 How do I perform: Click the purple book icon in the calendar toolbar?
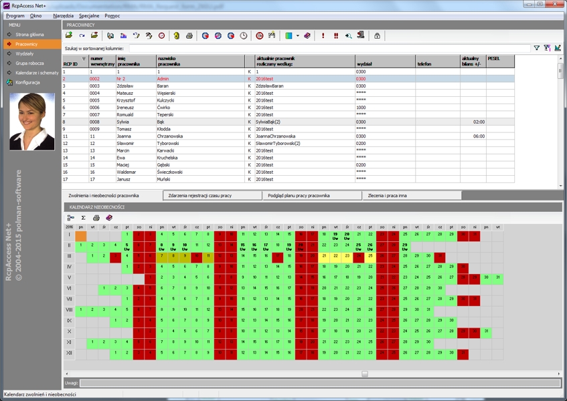109,218
